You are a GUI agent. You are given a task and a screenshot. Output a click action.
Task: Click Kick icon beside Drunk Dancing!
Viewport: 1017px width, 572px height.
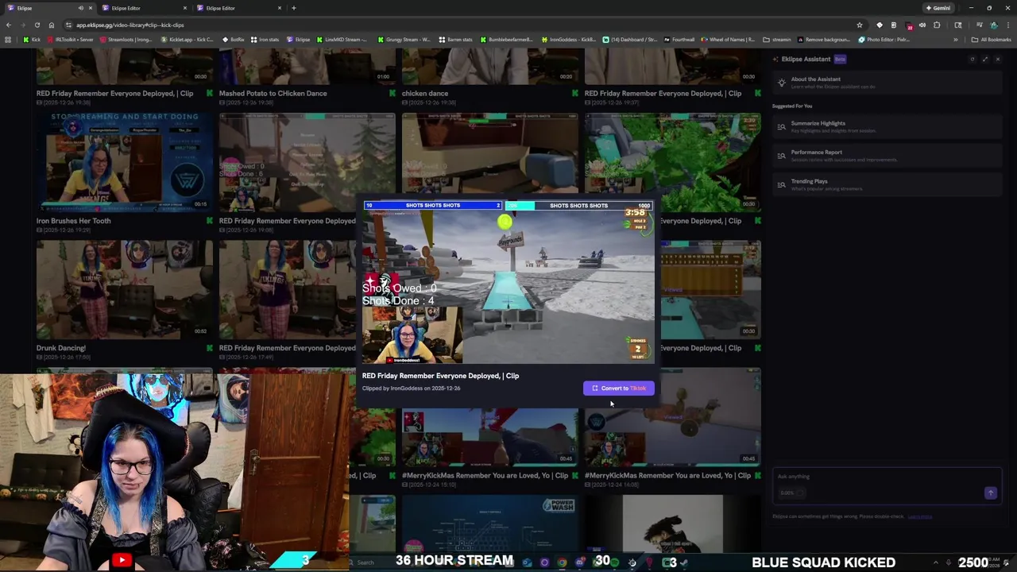click(210, 348)
